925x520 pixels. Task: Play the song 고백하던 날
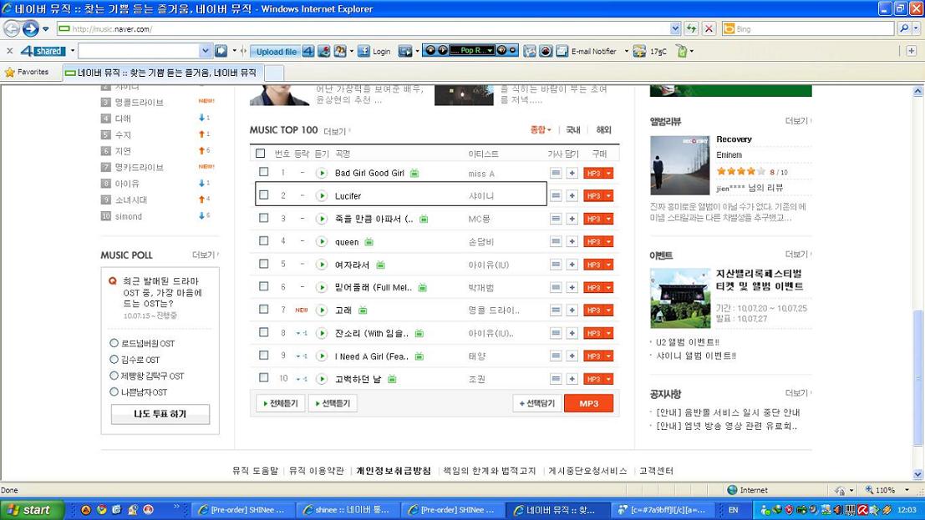point(322,379)
